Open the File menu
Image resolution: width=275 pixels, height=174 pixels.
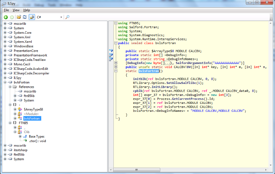(7, 10)
